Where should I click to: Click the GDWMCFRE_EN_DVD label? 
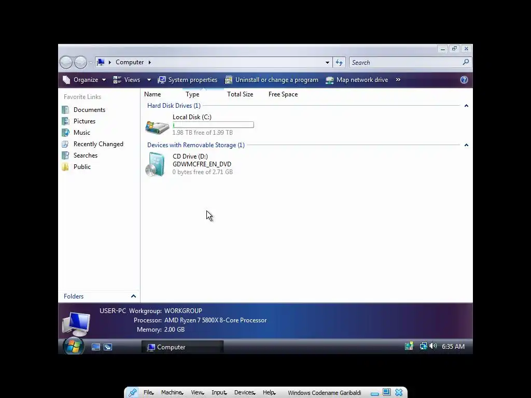coord(202,164)
